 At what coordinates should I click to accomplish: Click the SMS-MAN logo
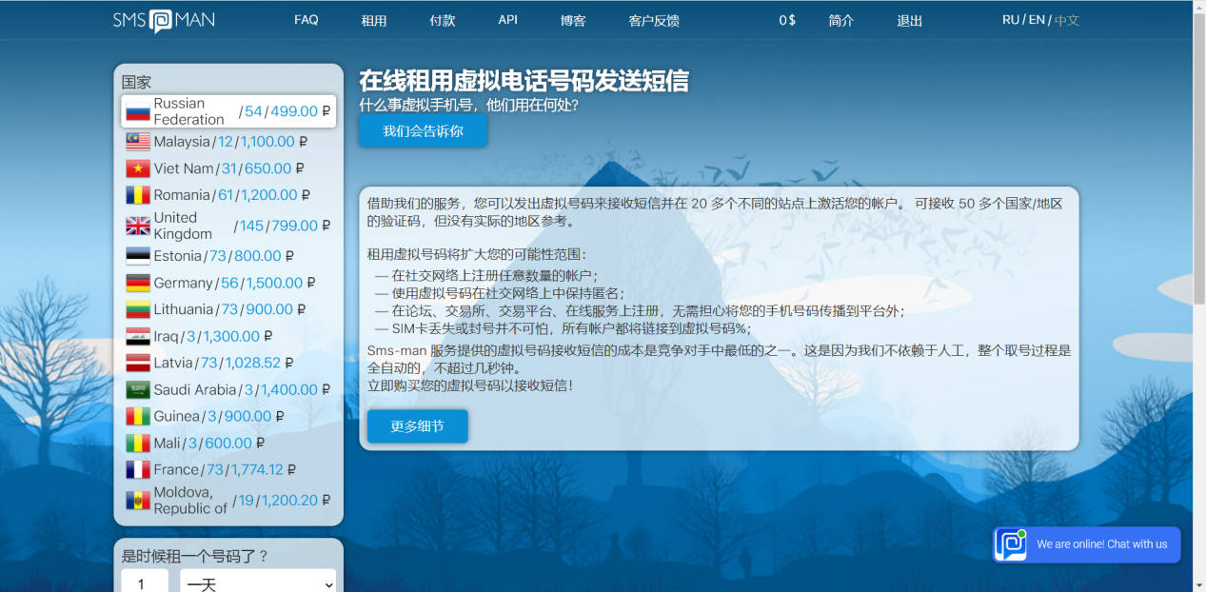[163, 20]
